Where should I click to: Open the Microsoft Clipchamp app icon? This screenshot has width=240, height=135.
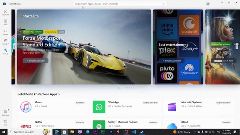[172, 107]
